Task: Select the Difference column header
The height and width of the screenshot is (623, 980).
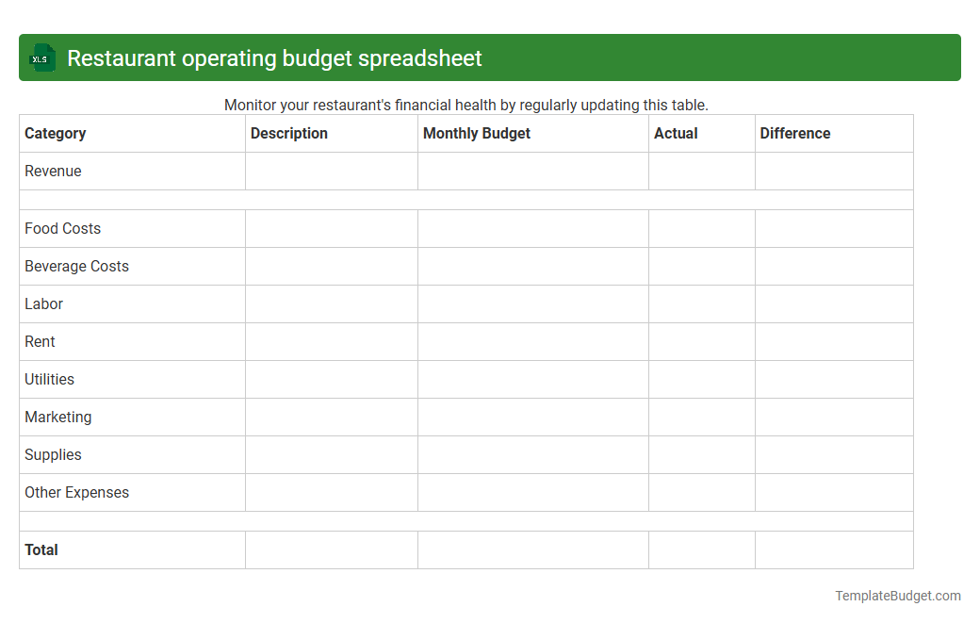Action: coord(795,133)
